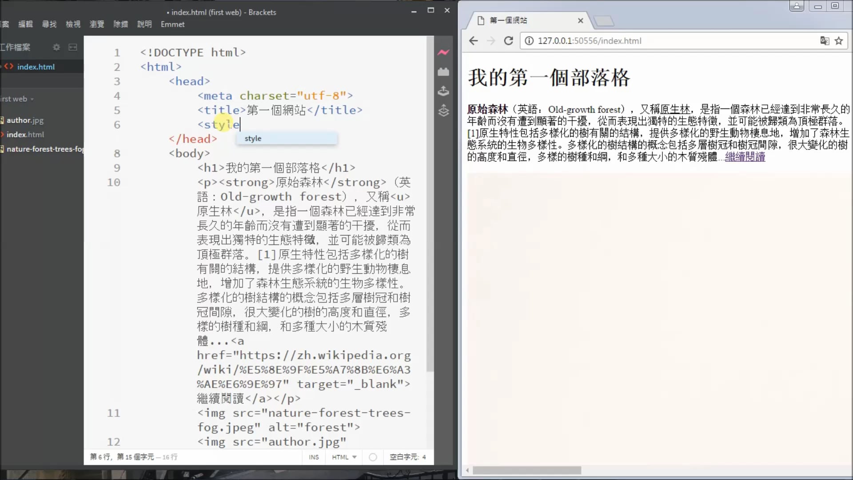The height and width of the screenshot is (480, 853).
Task: Click the linting status circle indicator
Action: tap(373, 457)
